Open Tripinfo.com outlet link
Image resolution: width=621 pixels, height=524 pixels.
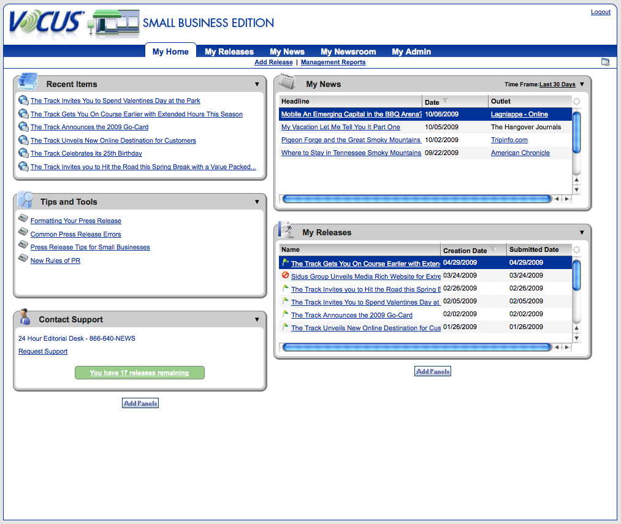coord(509,140)
